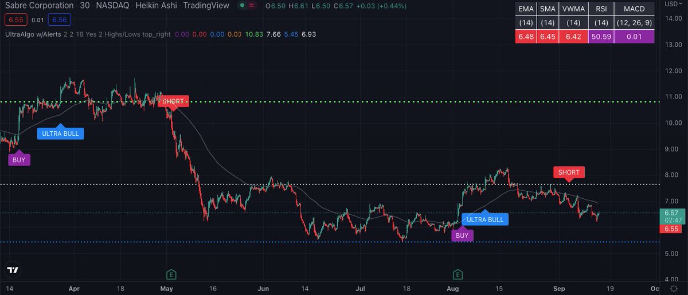Select the ULTRA BULL label in April
This screenshot has width=688, height=295.
click(61, 133)
